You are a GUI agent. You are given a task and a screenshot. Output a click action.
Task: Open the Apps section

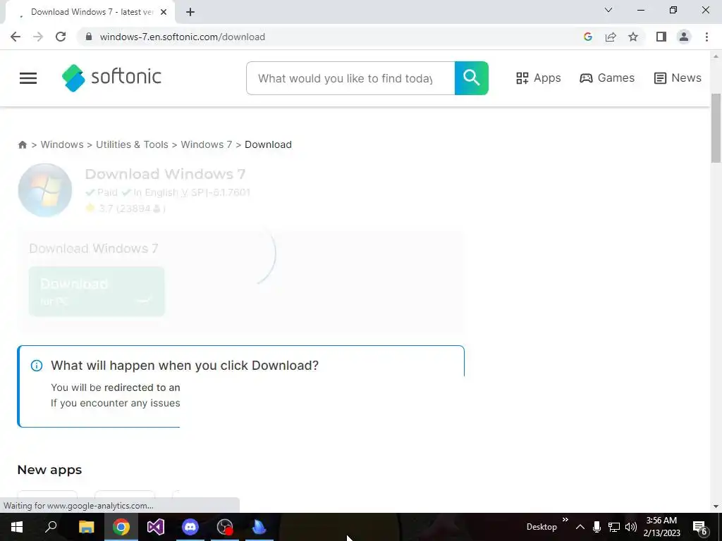click(x=538, y=77)
